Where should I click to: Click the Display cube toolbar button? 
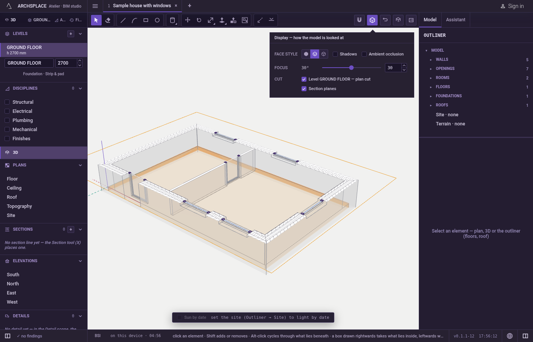tap(372, 20)
